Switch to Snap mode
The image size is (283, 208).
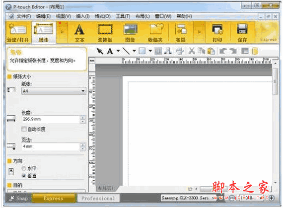[18, 198]
